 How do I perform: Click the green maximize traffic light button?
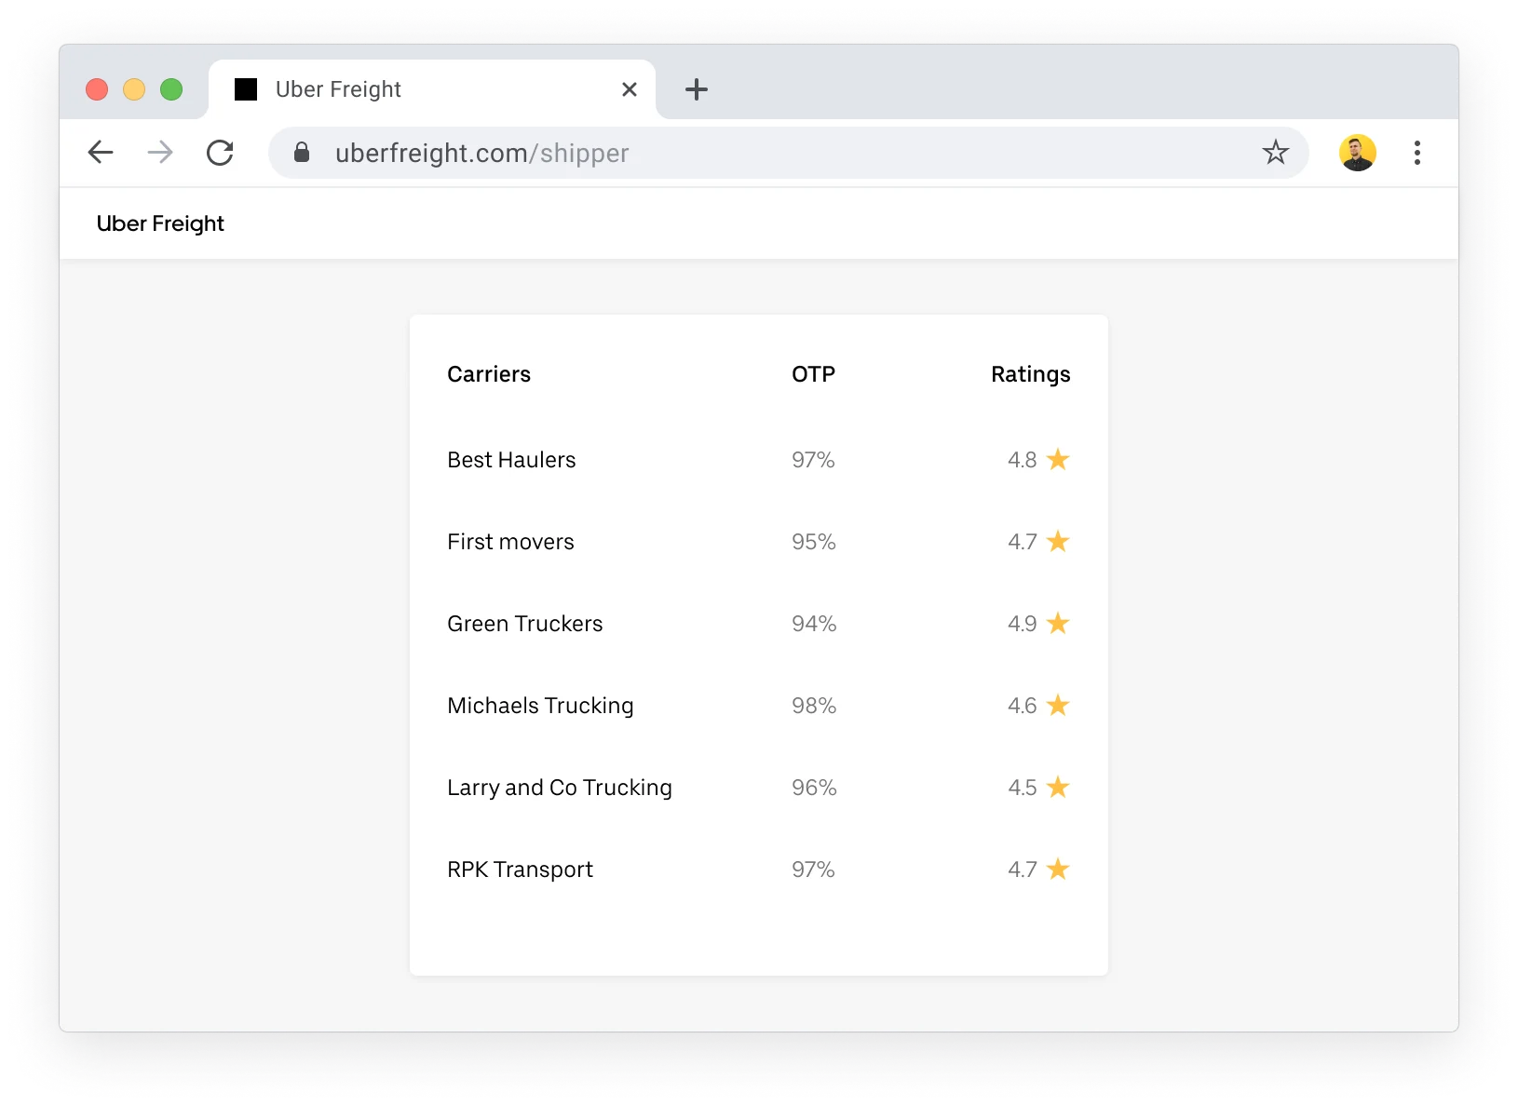click(171, 88)
